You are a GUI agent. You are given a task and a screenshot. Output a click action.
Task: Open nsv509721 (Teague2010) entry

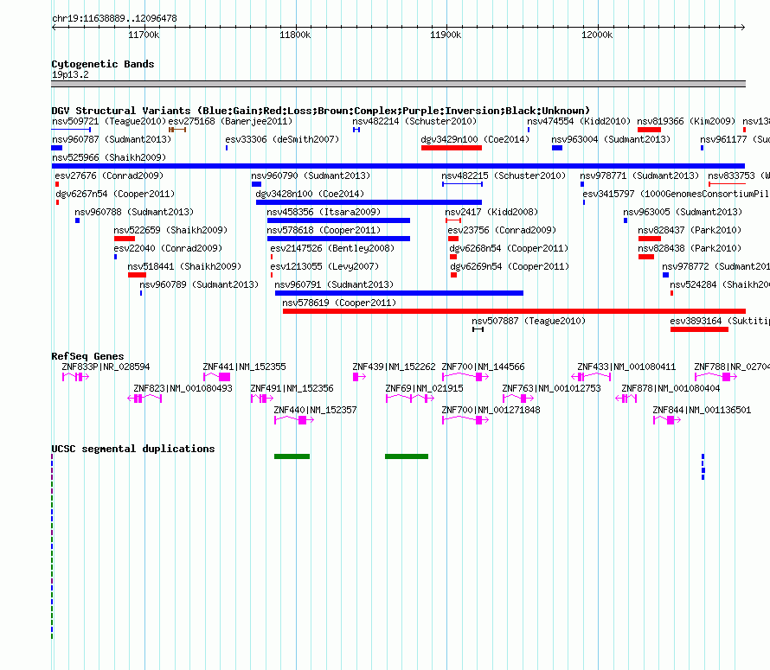click(109, 121)
